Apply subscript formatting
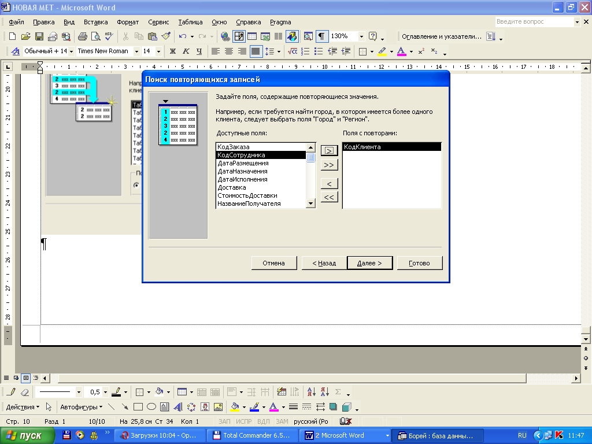 point(434,51)
